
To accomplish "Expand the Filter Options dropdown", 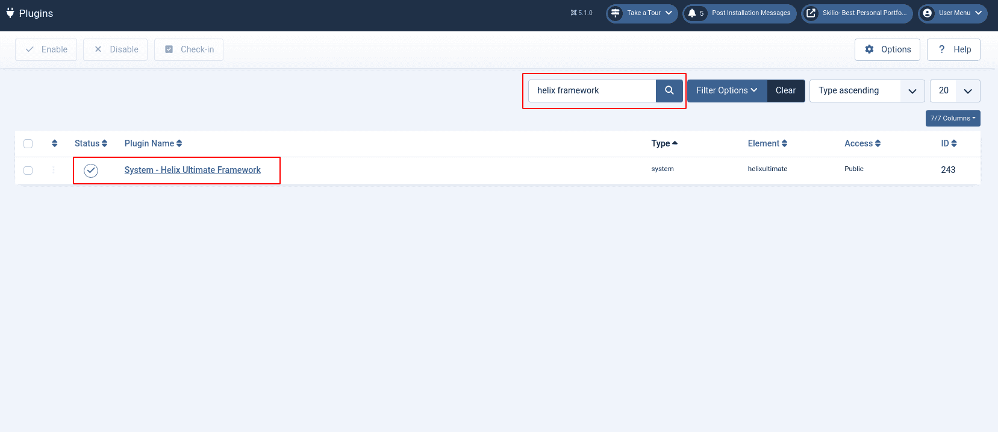I will click(726, 90).
